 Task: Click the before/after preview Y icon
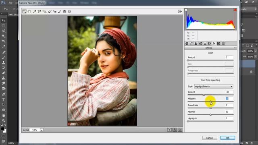coord(169,130)
